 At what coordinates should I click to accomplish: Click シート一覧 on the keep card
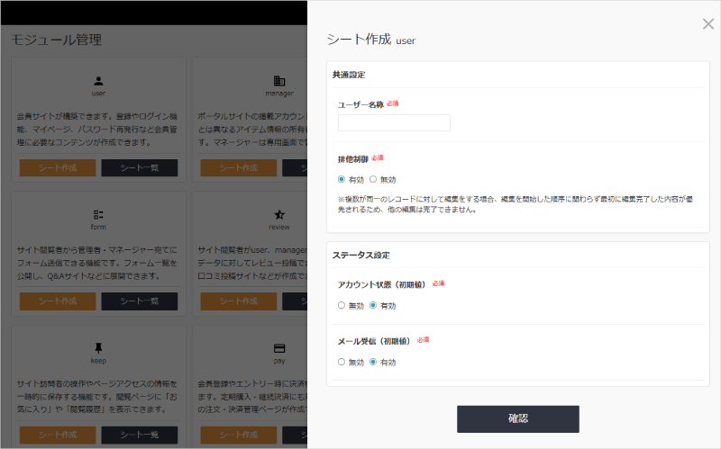pos(140,435)
